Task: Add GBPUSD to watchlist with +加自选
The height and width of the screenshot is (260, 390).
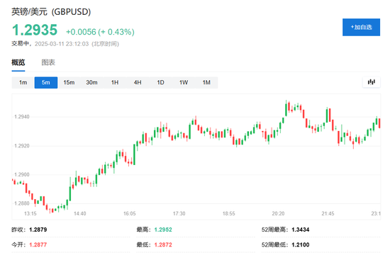Action: point(361,27)
